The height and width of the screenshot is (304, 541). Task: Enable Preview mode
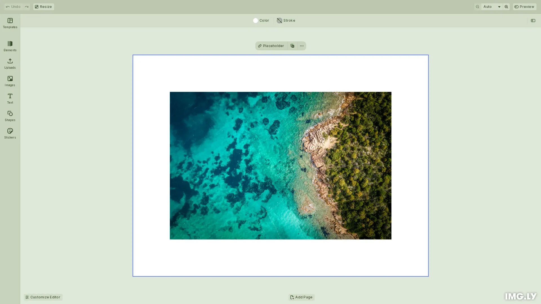(524, 6)
